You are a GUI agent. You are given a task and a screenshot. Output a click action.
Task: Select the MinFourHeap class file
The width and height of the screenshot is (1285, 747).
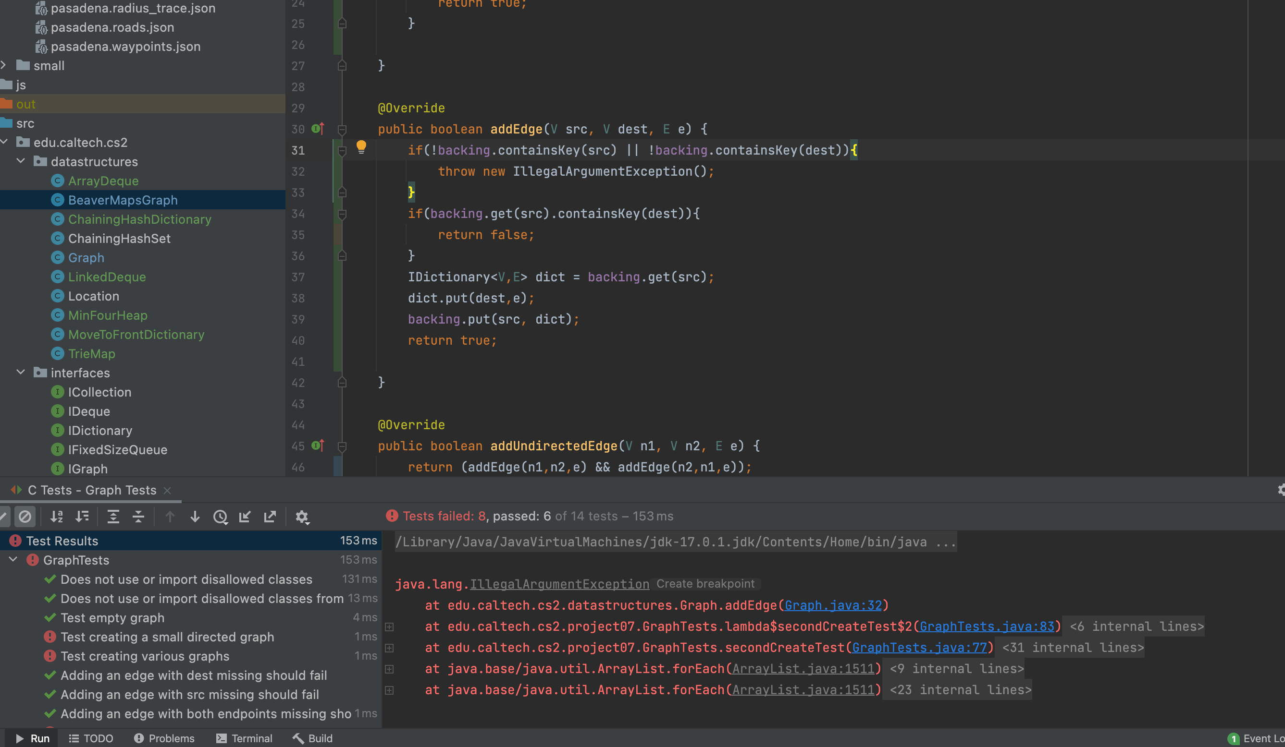(x=108, y=315)
